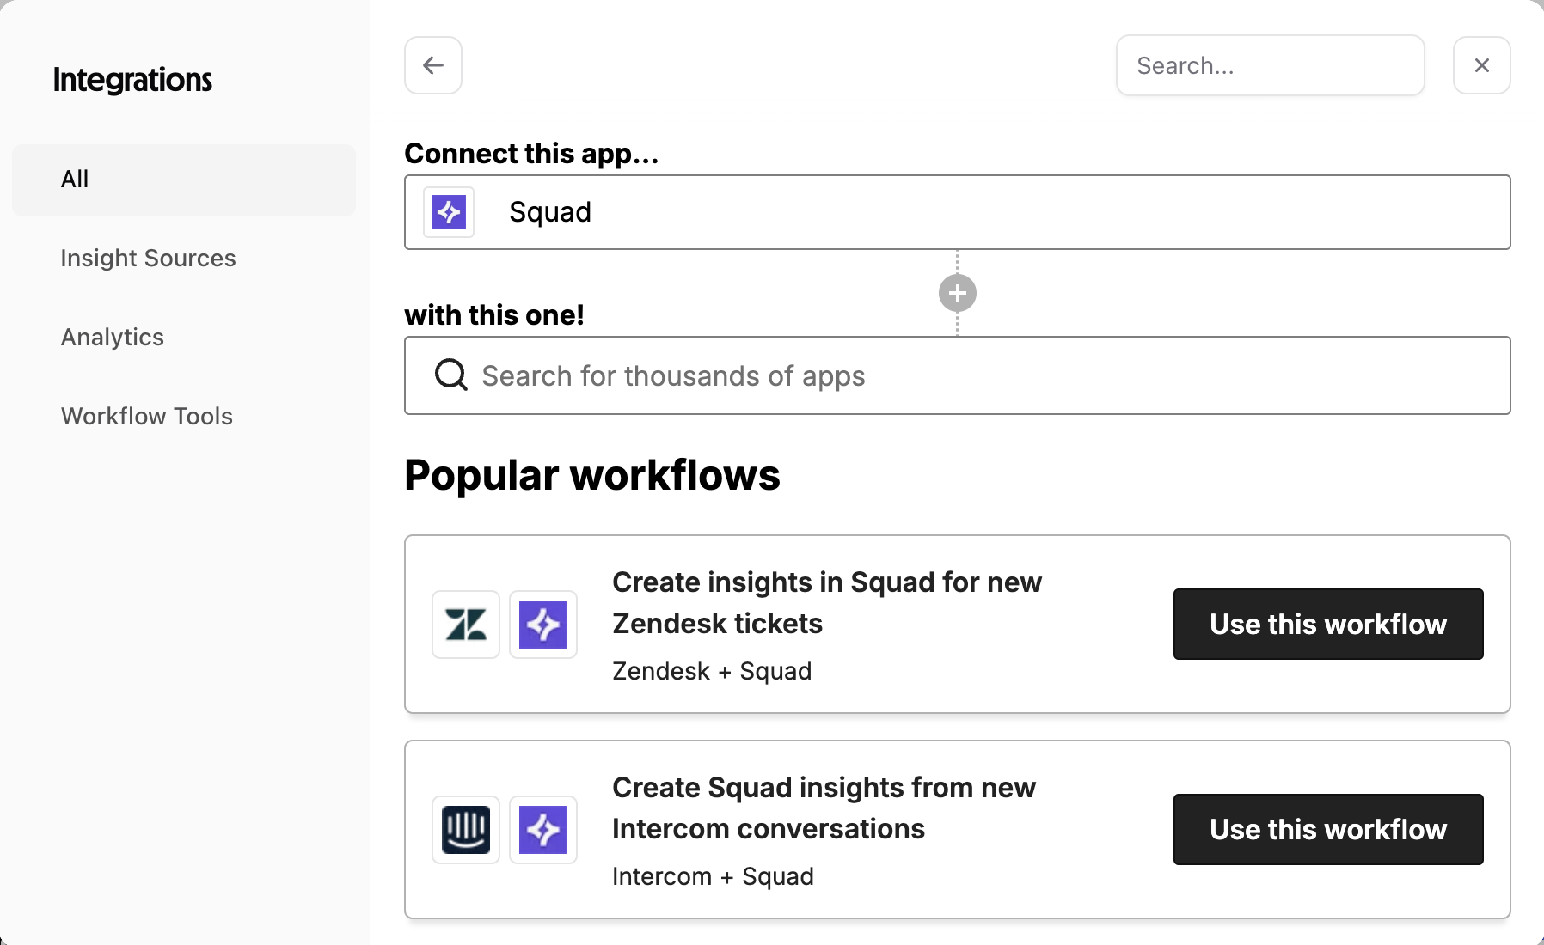Open Insight Sources category
The height and width of the screenshot is (945, 1544).
(x=148, y=258)
